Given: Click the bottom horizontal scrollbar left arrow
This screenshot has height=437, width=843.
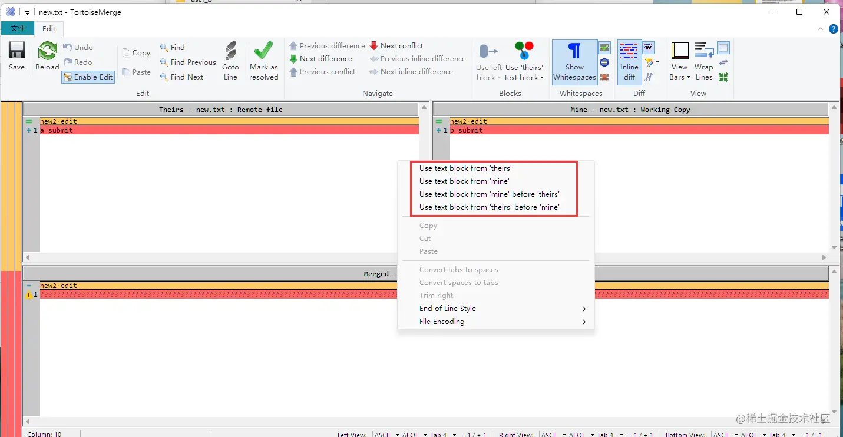Looking at the screenshot, I should tap(27, 422).
